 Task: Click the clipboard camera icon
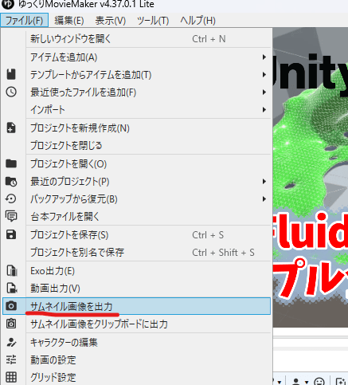pos(11,324)
